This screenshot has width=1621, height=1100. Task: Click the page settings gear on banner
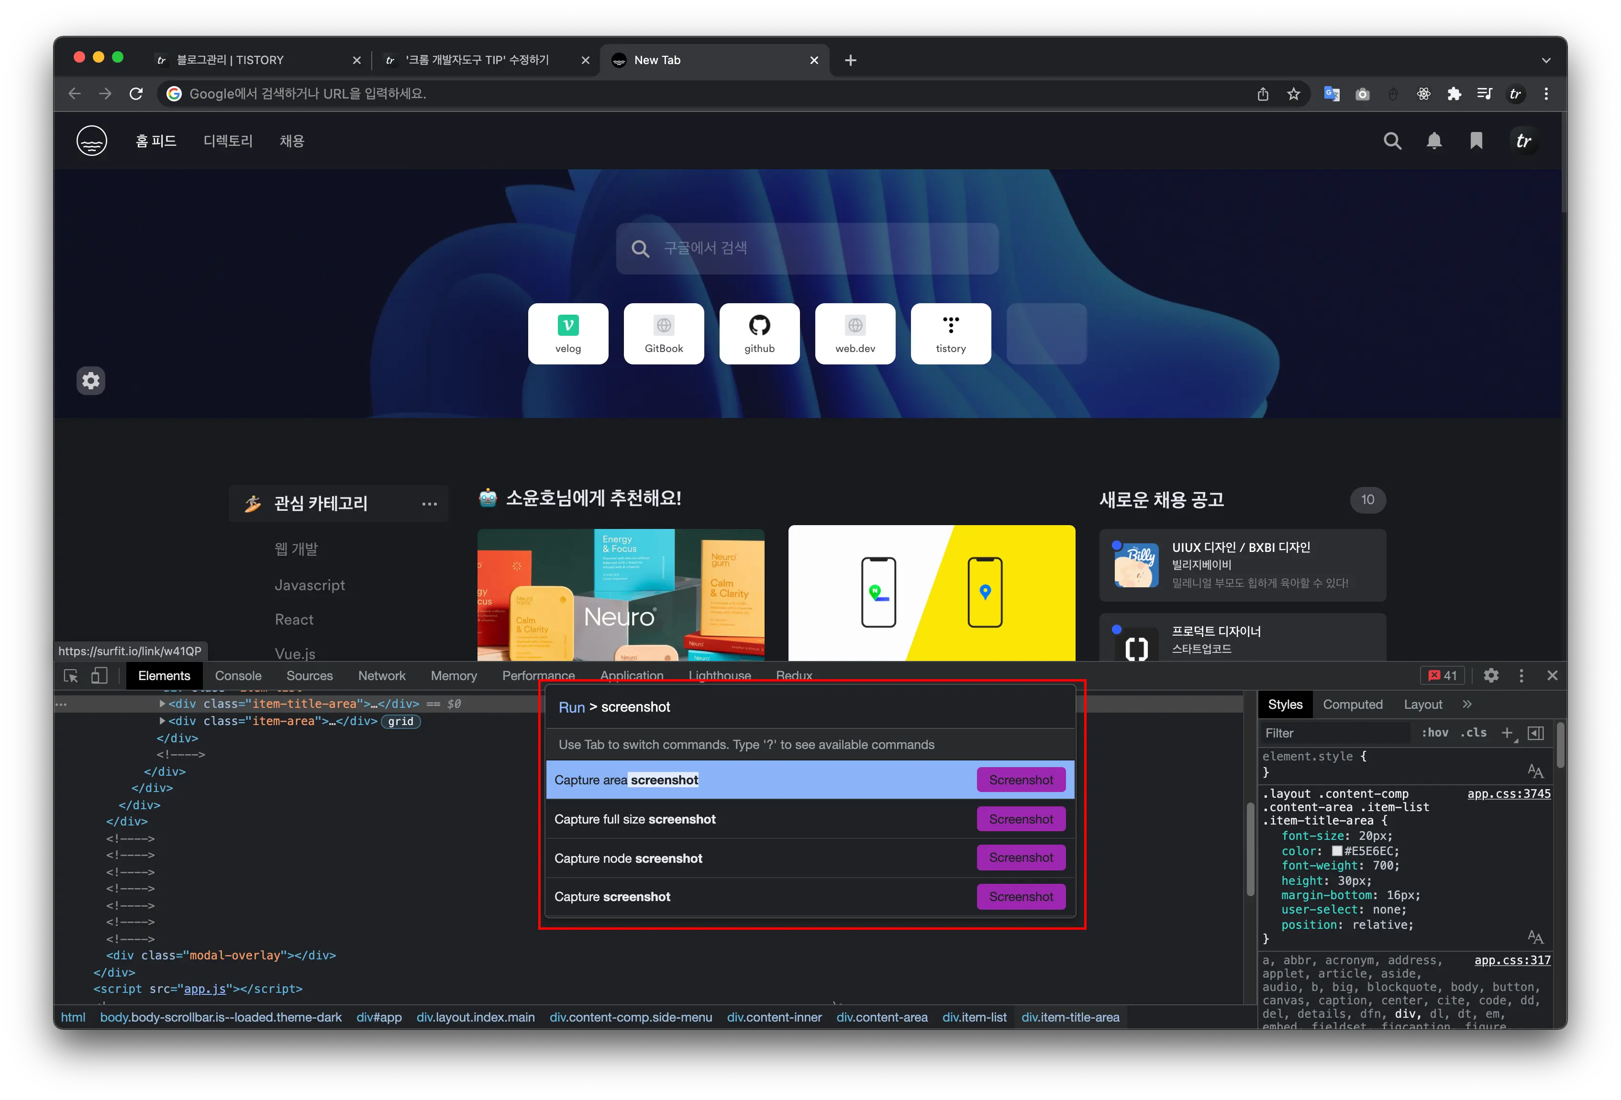coord(91,381)
